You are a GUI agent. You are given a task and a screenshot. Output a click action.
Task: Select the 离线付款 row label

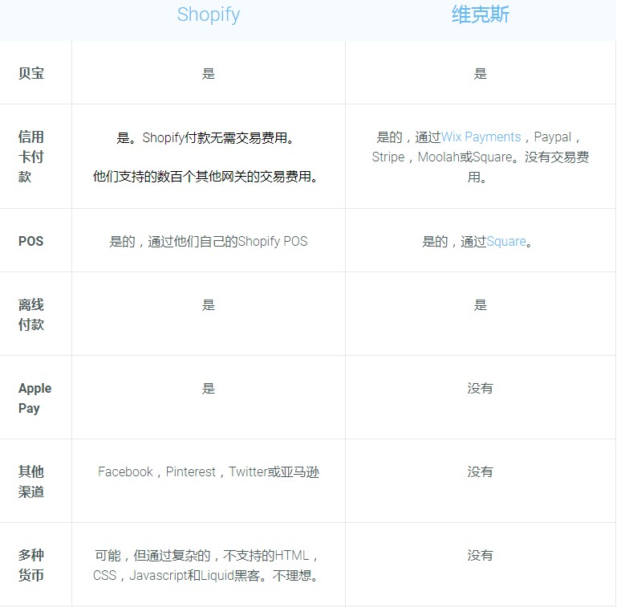point(31,315)
